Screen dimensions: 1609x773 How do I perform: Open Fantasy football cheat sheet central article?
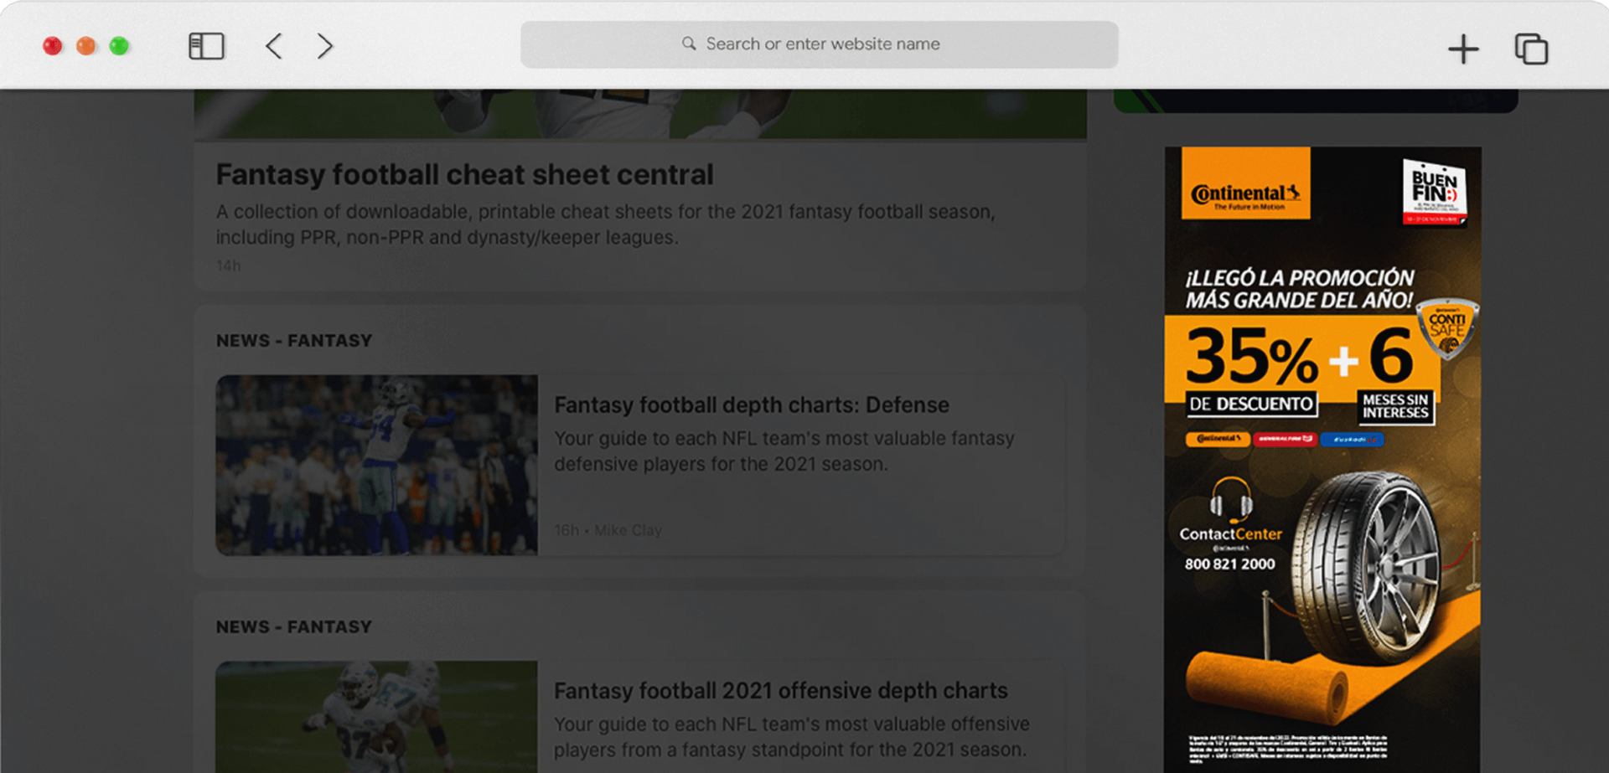pos(464,175)
